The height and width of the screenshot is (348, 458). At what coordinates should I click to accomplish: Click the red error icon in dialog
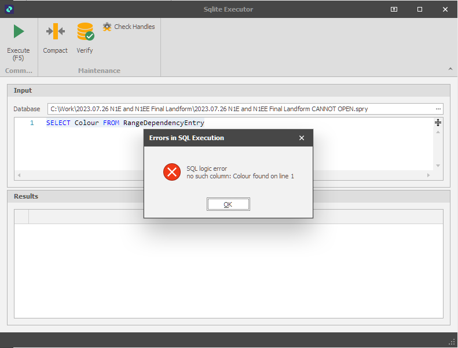click(171, 172)
